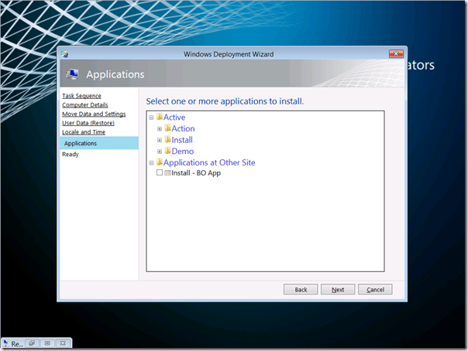Check the Install - BO App checkbox
468x351 pixels.
click(160, 173)
